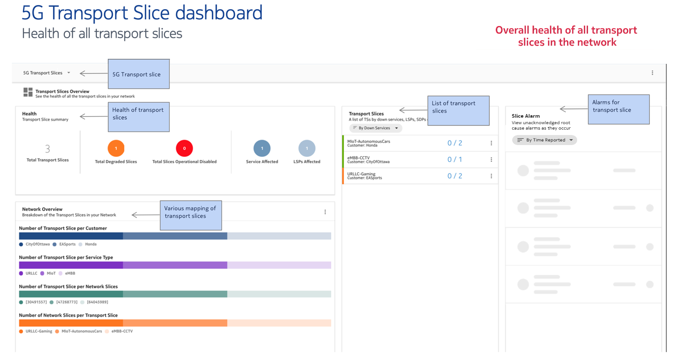Image resolution: width=673 pixels, height=354 pixels.
Task: Open the By Down Services sort dropdown
Action: [376, 128]
